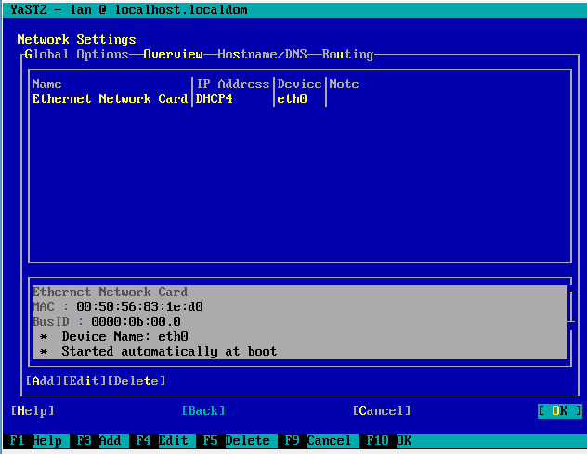Open the [Help] button

coord(33,411)
